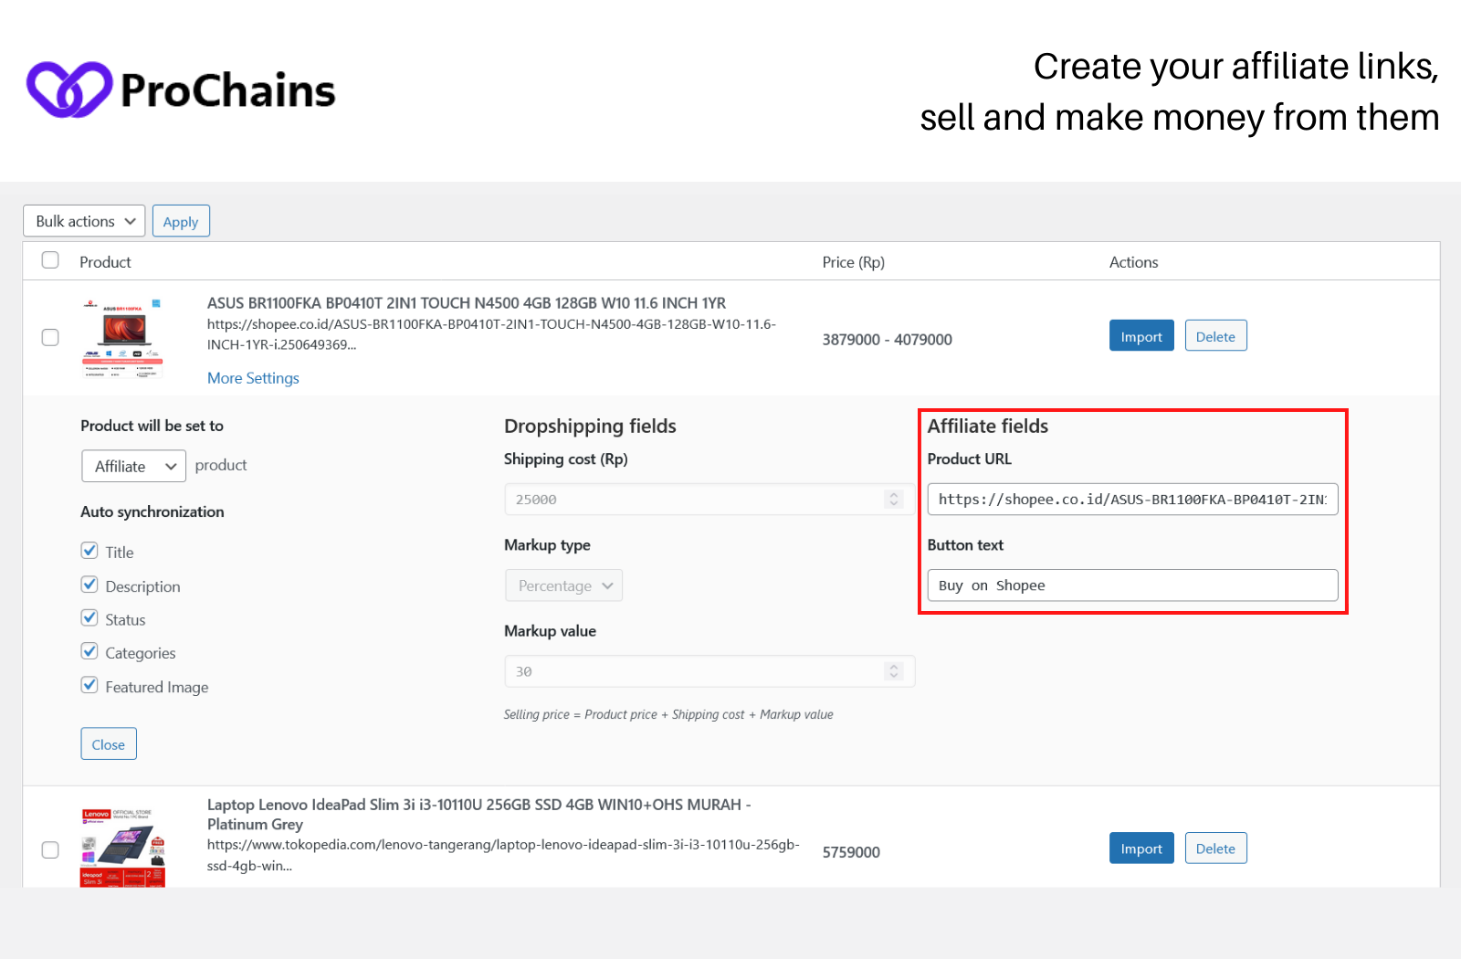Image resolution: width=1461 pixels, height=959 pixels.
Task: Disable Categories auto synchronization
Action: [x=89, y=651]
